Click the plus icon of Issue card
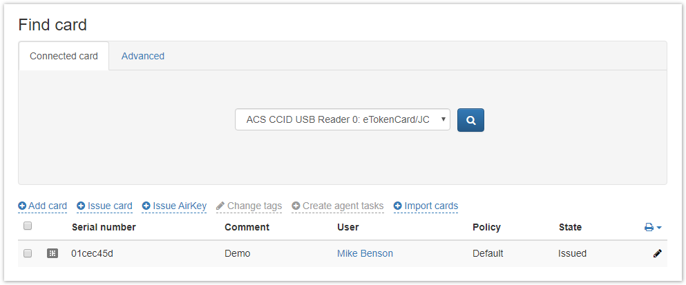The width and height of the screenshot is (686, 285). (x=81, y=206)
